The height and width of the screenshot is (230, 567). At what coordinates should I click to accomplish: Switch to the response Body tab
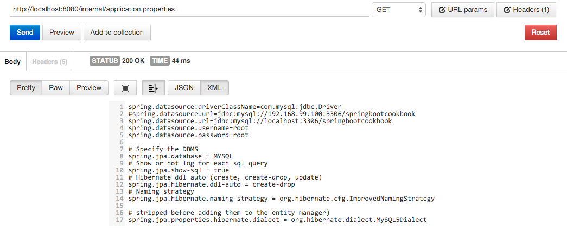coord(12,62)
